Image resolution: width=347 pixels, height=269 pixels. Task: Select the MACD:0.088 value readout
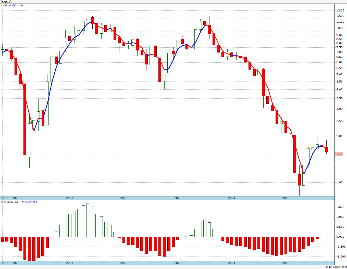coord(29,202)
